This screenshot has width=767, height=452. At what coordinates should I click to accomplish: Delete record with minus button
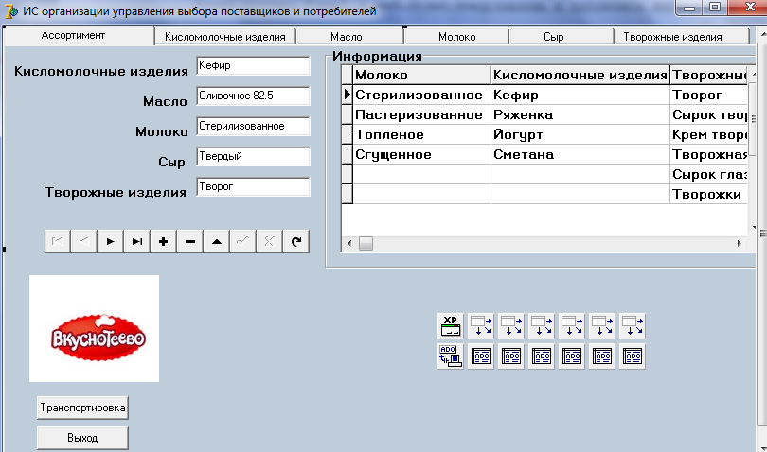[190, 241]
